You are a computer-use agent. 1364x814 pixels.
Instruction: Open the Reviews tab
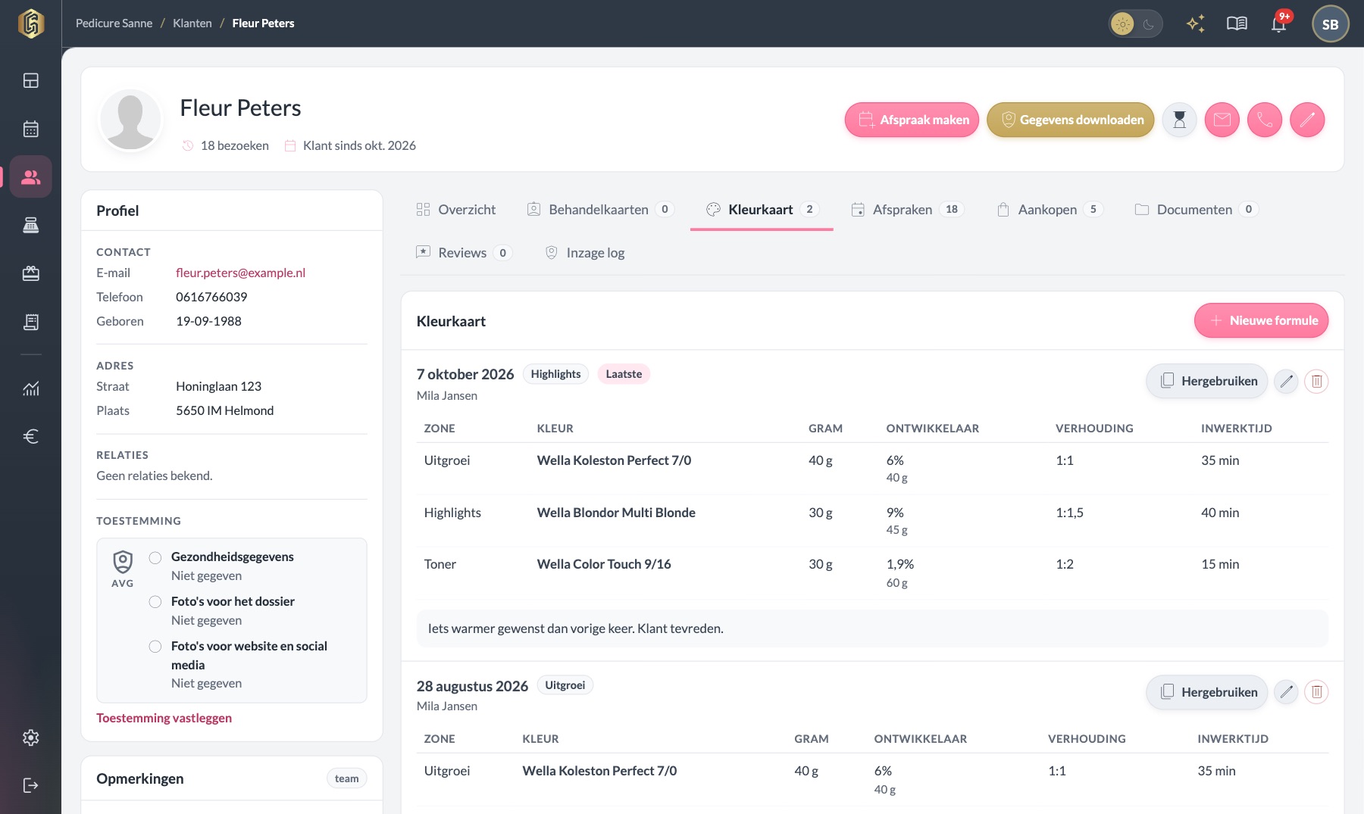[x=464, y=253]
